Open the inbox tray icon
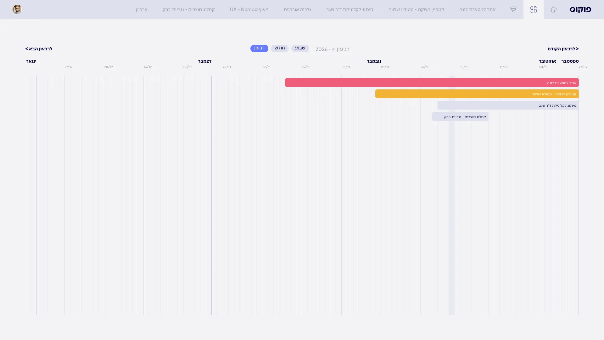This screenshot has height=340, width=604. [513, 9]
